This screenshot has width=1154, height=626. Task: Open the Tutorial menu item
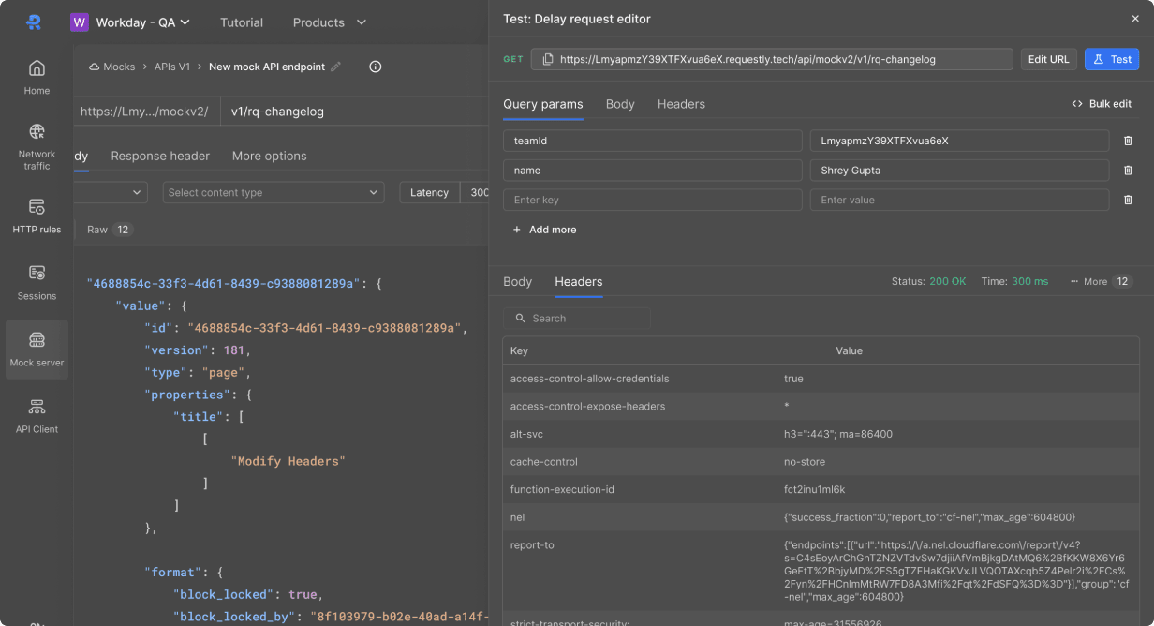242,22
